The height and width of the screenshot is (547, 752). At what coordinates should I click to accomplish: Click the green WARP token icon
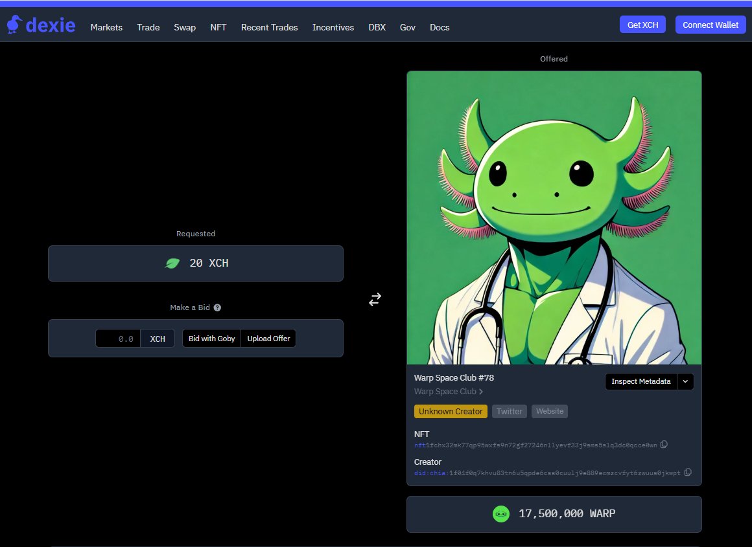click(x=501, y=514)
